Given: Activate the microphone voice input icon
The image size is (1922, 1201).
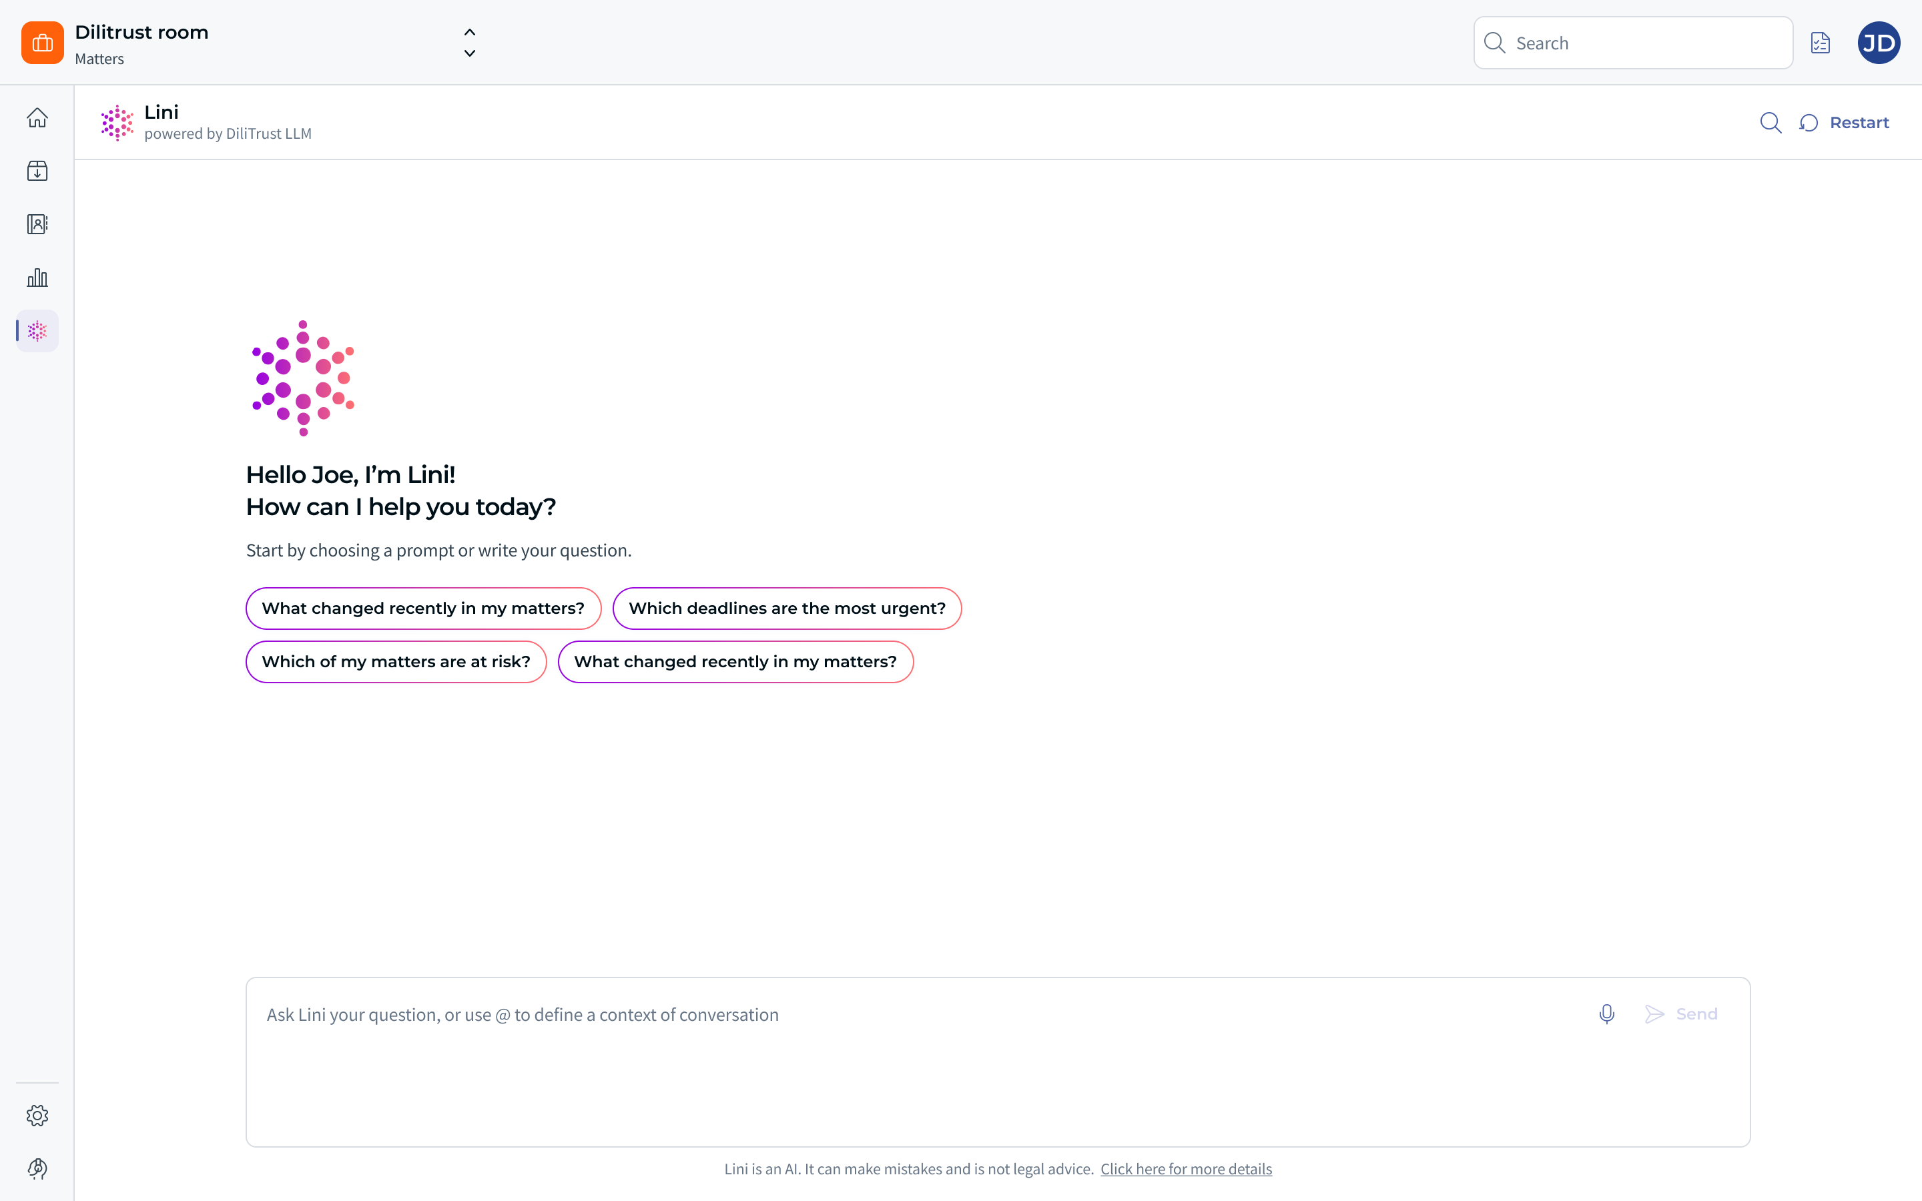Looking at the screenshot, I should coord(1607,1014).
